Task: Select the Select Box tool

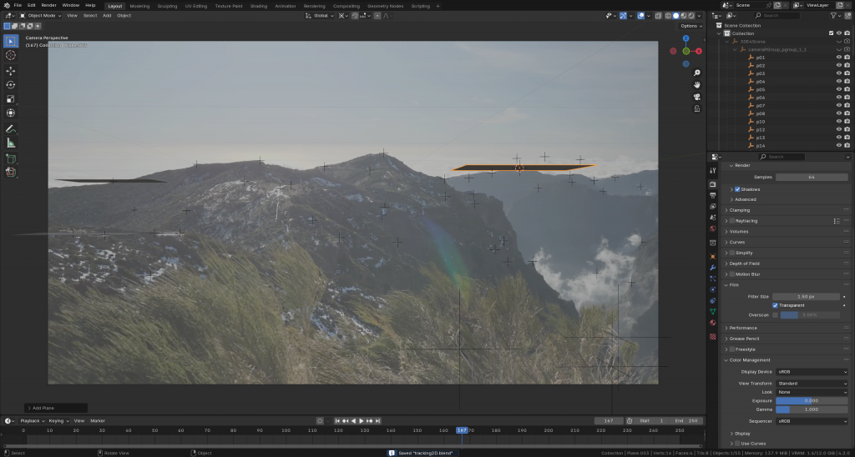Action: pyautogui.click(x=10, y=41)
